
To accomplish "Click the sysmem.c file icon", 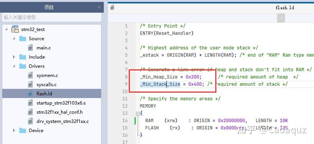I will pyautogui.click(x=30, y=75).
